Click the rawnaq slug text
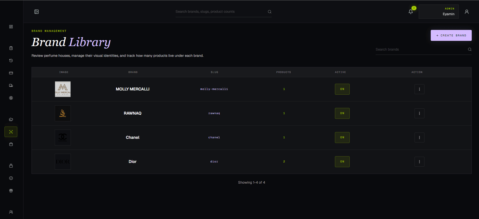Screen dimensions: 479x219 214,113
